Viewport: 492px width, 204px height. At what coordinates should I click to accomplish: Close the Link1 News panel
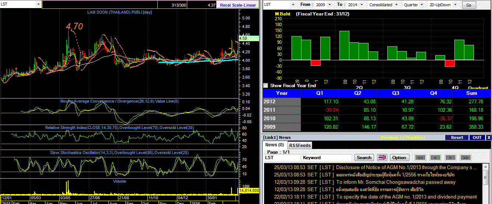coord(489,137)
